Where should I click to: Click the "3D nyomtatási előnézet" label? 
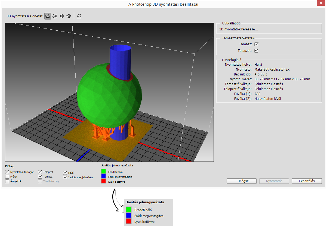click(24, 16)
